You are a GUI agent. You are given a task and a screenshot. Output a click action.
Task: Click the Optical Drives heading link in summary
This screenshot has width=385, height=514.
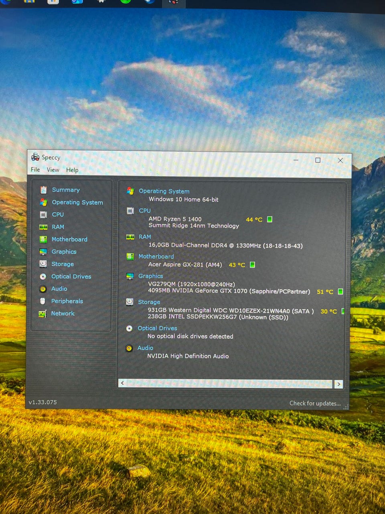(157, 328)
